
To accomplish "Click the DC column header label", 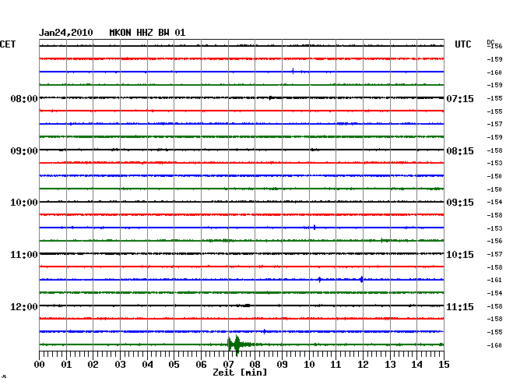I will [x=490, y=42].
